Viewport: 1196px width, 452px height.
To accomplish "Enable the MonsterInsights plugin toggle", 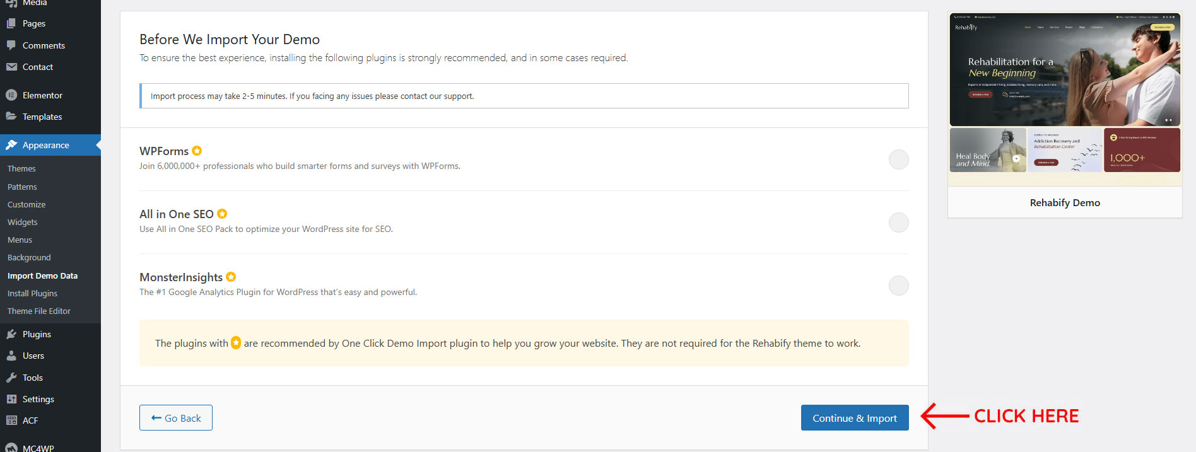I will (898, 286).
